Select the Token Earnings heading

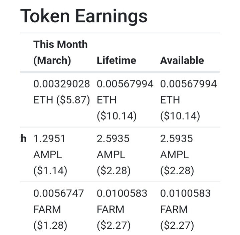[x=84, y=16]
